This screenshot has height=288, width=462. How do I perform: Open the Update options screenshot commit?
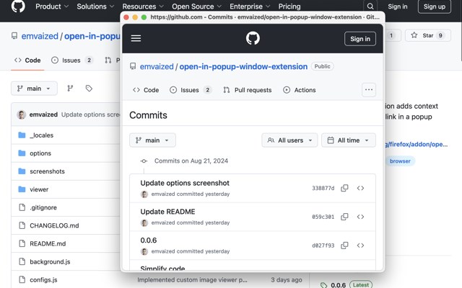tap(185, 183)
